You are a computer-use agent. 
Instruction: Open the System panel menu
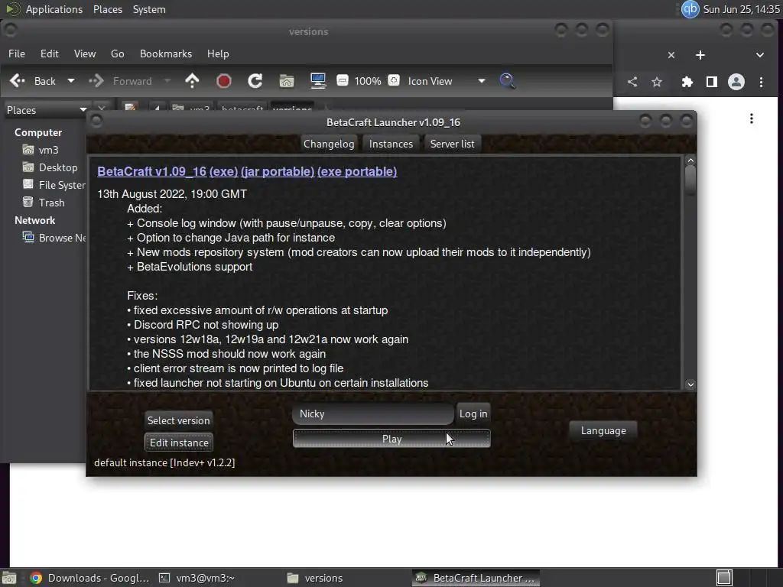(x=149, y=9)
